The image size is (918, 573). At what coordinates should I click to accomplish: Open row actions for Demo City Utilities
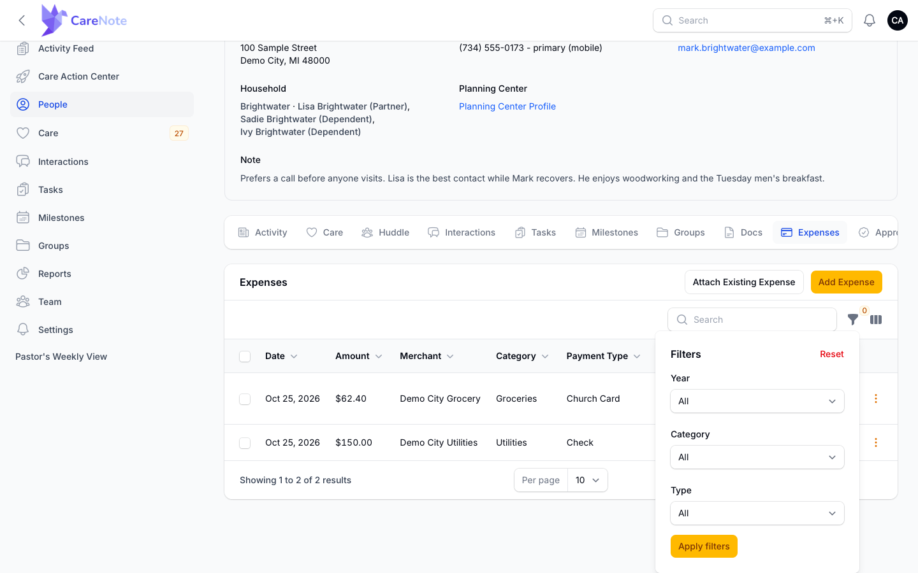(876, 442)
